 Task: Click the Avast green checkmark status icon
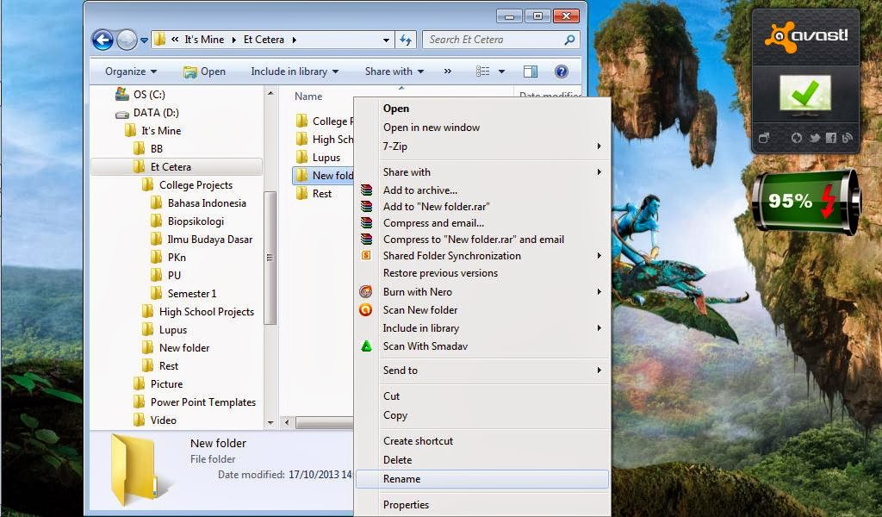(x=805, y=93)
